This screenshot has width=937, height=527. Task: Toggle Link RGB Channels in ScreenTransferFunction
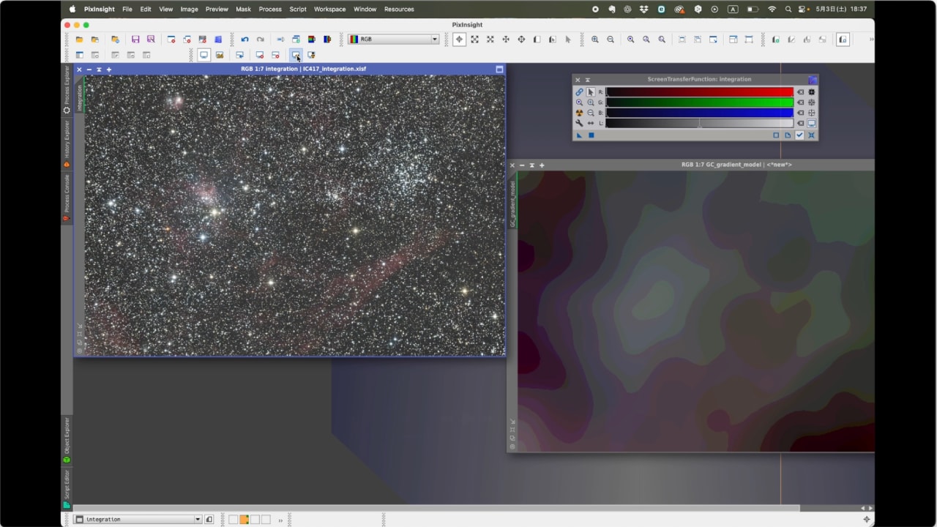579,92
